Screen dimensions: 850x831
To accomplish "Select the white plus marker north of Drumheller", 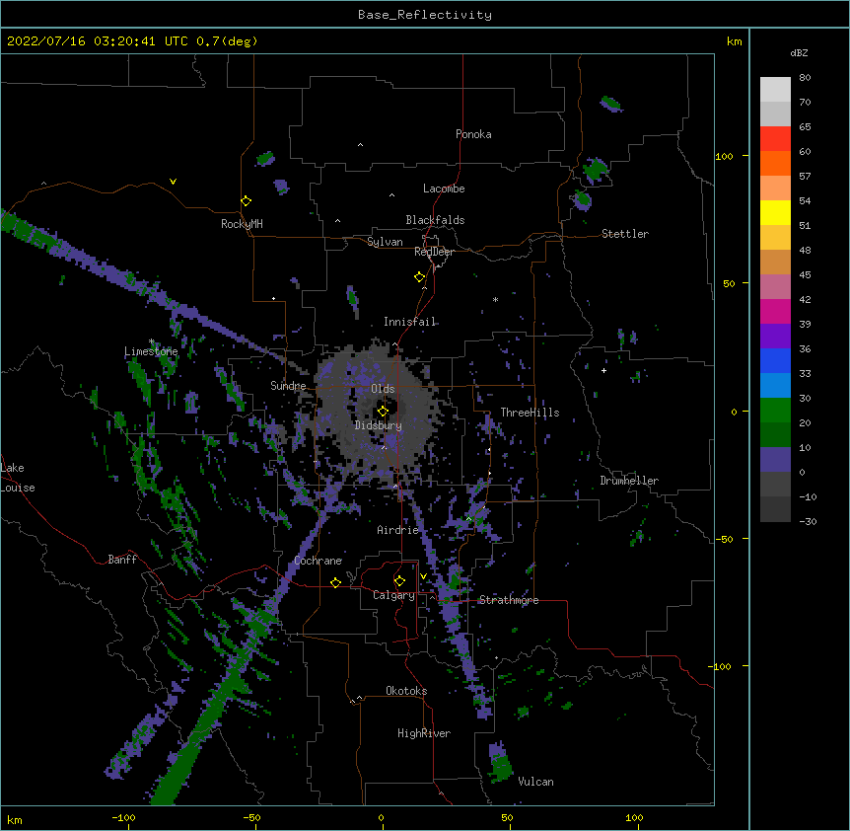I will tap(603, 370).
